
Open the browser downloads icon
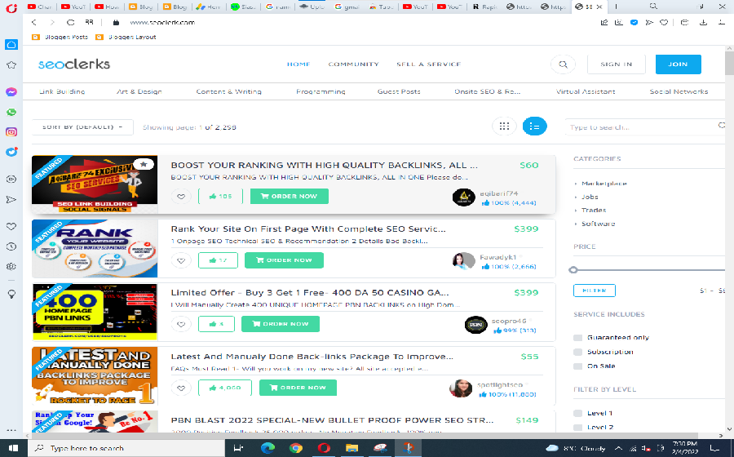[703, 22]
